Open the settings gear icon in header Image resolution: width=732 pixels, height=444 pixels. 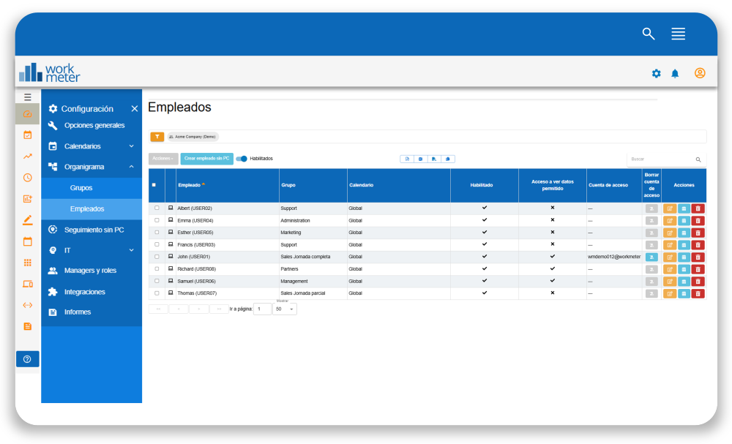coord(656,73)
